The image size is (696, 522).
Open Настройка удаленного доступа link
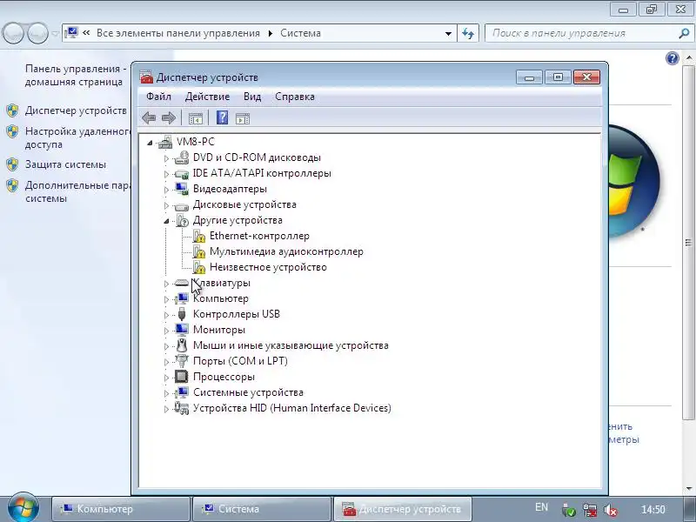coord(78,137)
